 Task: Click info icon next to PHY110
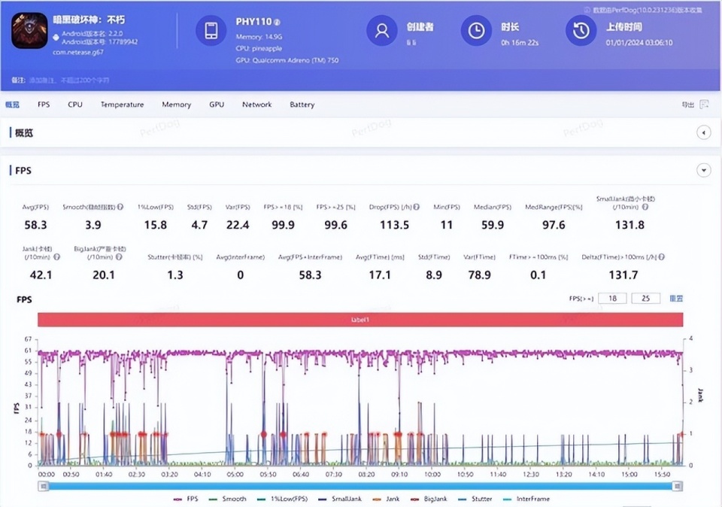pos(277,23)
